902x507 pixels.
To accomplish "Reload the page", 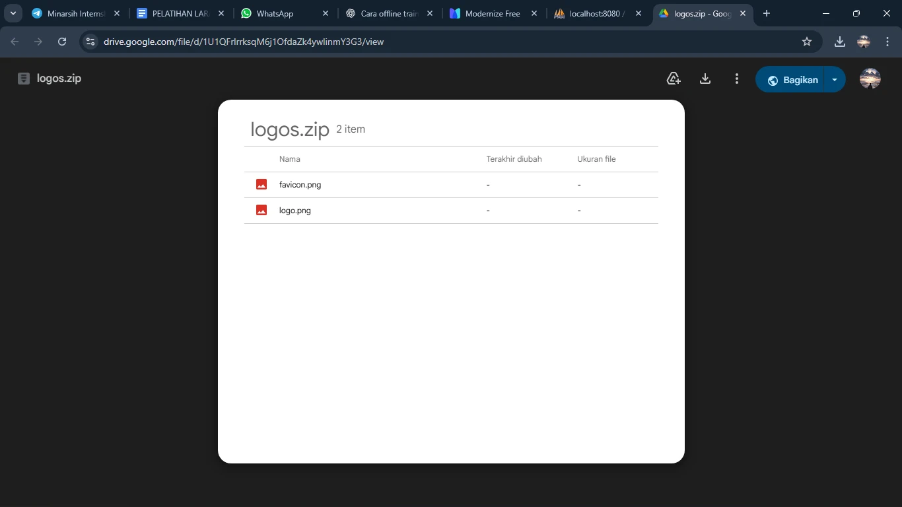I will click(62, 42).
